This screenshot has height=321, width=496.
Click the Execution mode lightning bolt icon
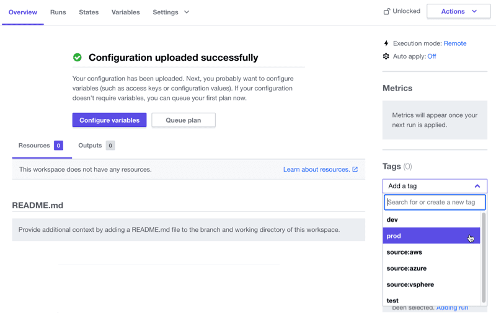pyautogui.click(x=386, y=43)
